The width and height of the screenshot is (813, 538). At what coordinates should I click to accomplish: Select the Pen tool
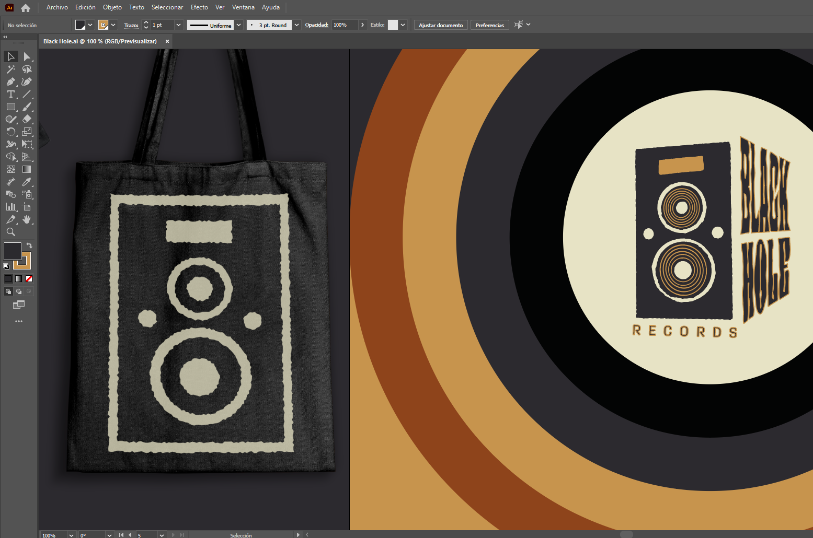11,81
